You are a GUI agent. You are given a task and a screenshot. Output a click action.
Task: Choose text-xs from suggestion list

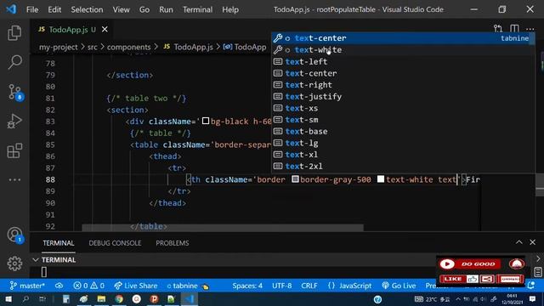coord(402,108)
